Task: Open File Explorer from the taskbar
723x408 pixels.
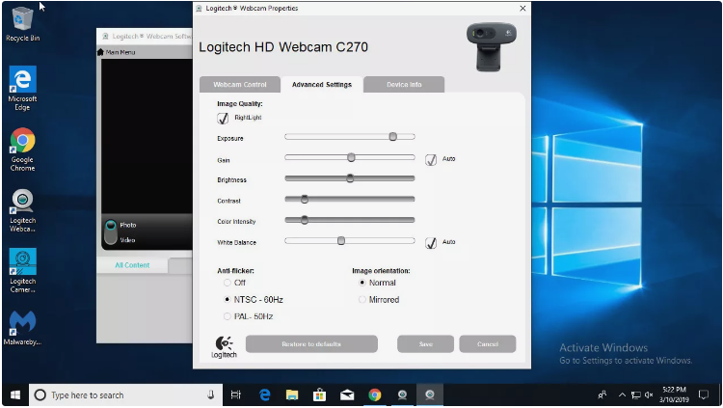Action: [292, 395]
